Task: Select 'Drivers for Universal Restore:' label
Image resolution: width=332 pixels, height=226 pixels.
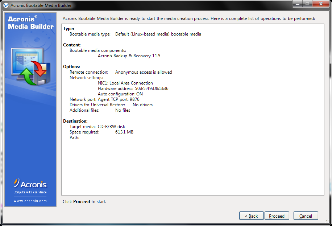Action: [x=97, y=105]
